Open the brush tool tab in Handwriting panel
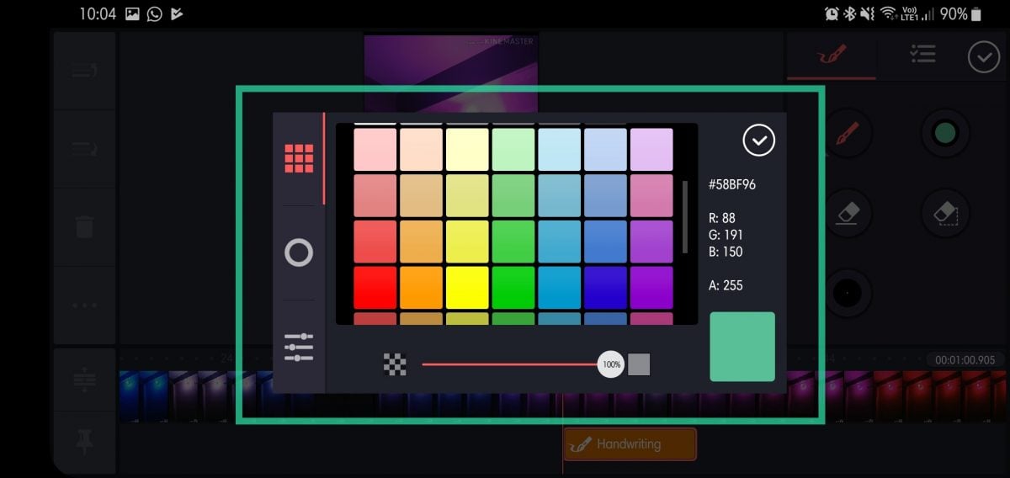Image resolution: width=1010 pixels, height=478 pixels. (x=832, y=55)
